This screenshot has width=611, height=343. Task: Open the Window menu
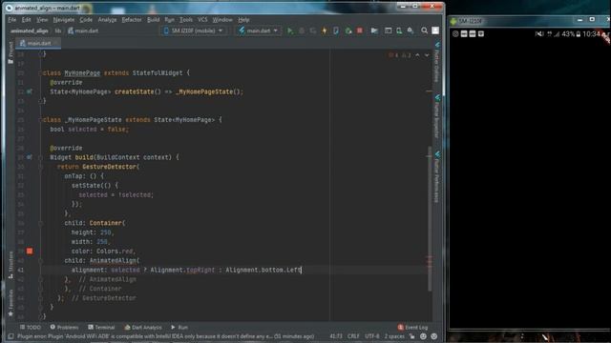222,19
